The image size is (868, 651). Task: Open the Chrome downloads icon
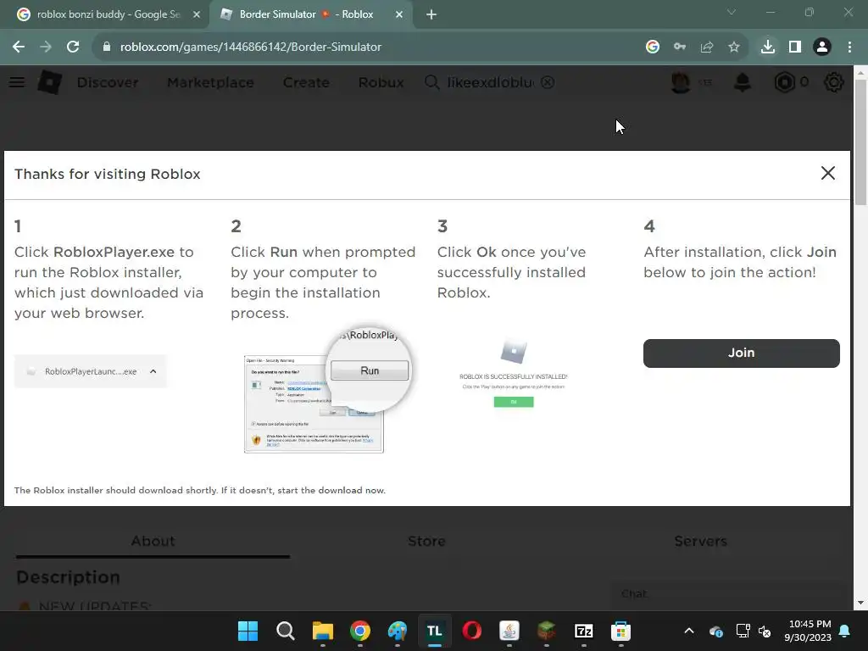click(768, 47)
